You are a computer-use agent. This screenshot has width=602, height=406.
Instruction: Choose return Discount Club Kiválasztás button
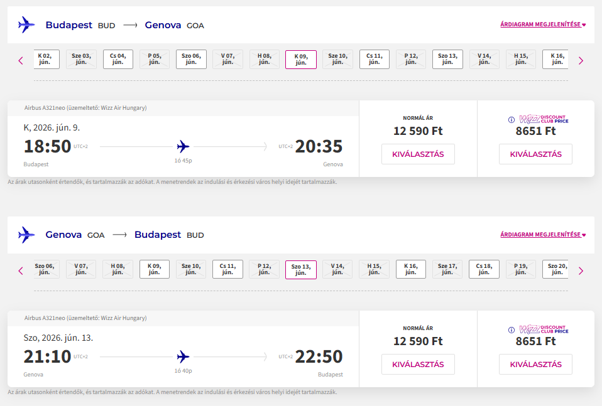click(x=535, y=365)
